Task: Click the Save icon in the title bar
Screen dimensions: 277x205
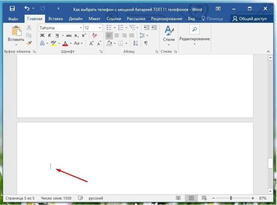Action: click(12, 8)
